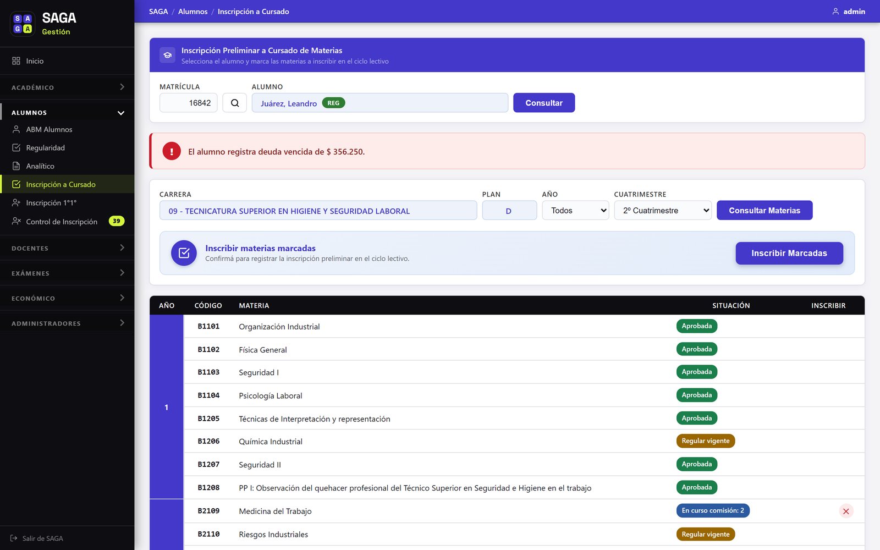Click the SAGA breadcrumb link

158,12
